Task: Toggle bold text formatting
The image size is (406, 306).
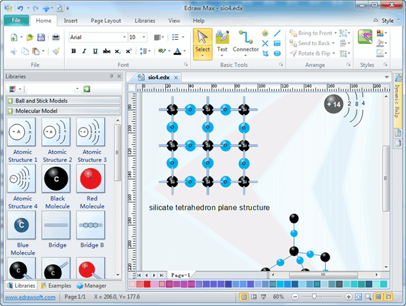Action: (74, 51)
